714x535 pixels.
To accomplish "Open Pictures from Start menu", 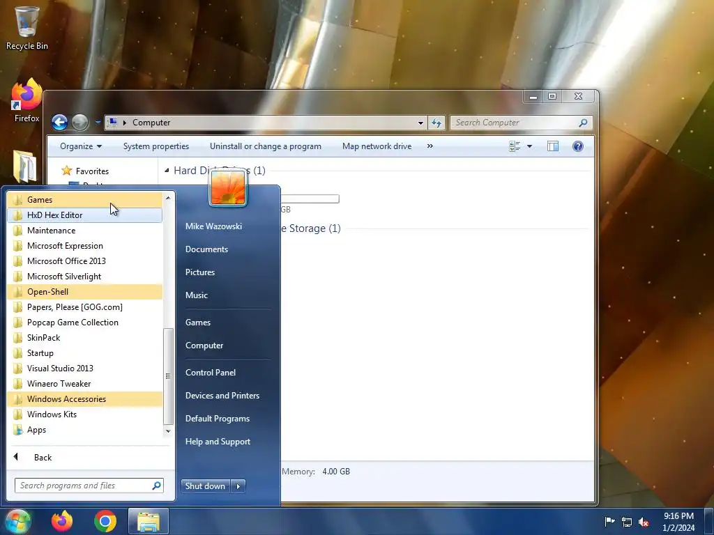I will click(x=200, y=272).
